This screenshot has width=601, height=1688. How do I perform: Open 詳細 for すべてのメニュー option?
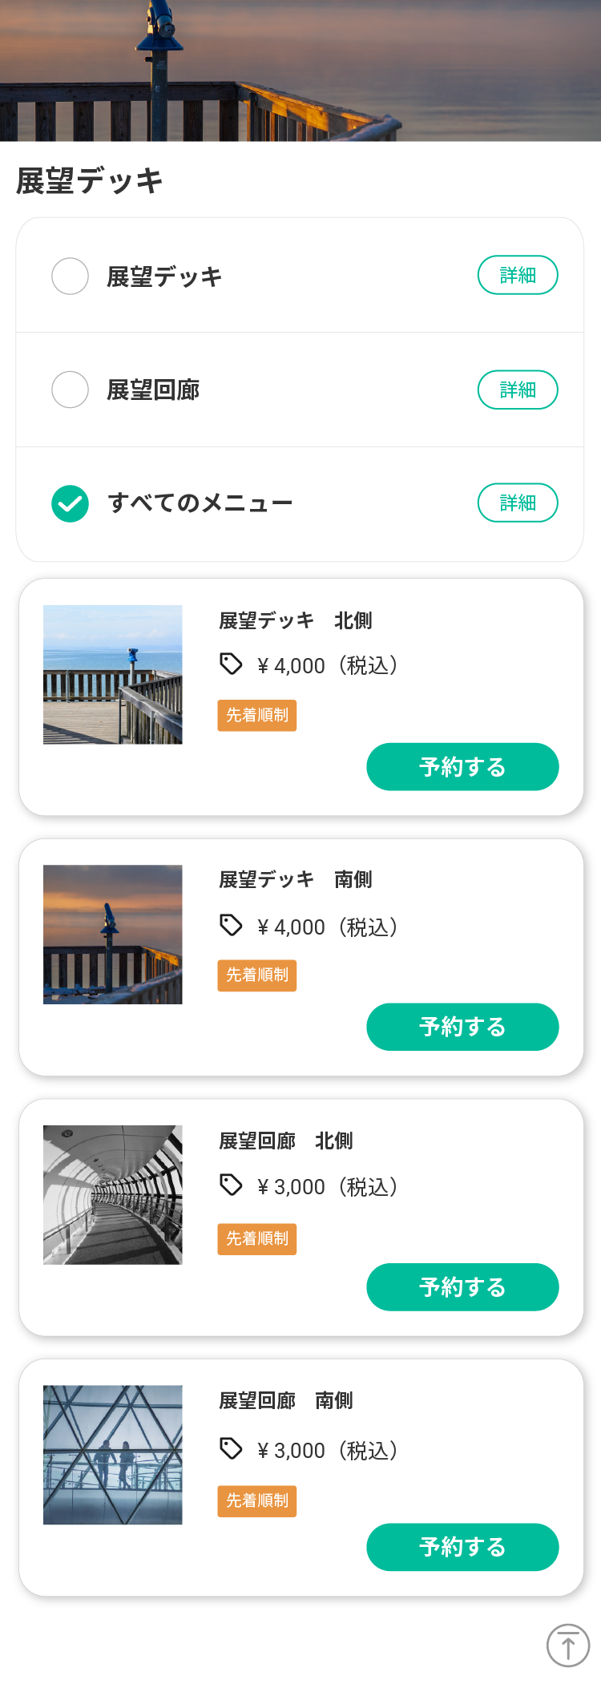518,503
